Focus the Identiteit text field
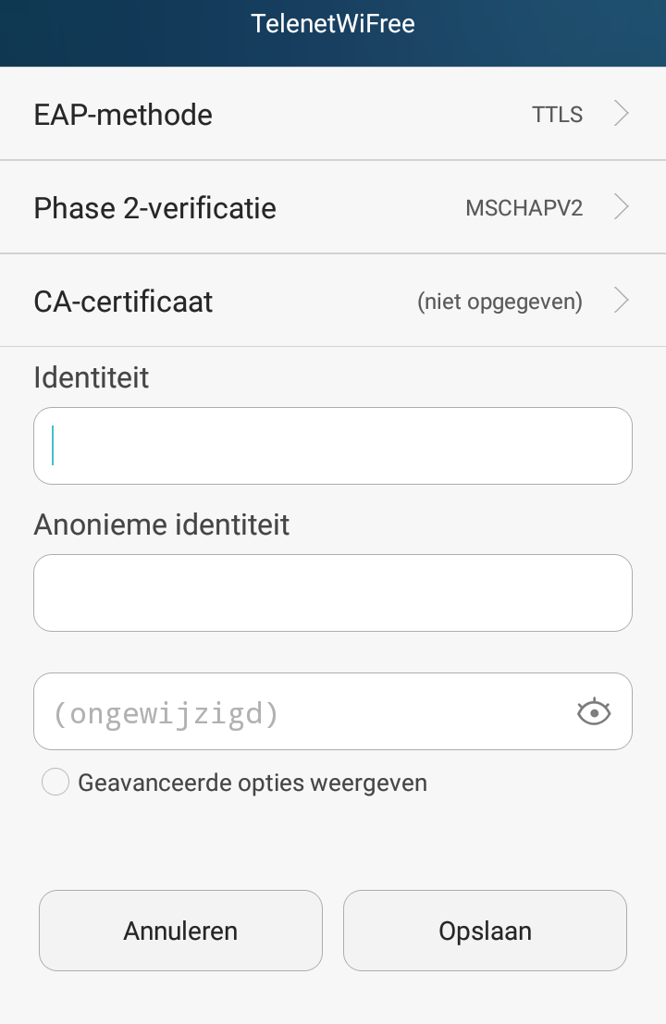The width and height of the screenshot is (666, 1024). click(333, 446)
